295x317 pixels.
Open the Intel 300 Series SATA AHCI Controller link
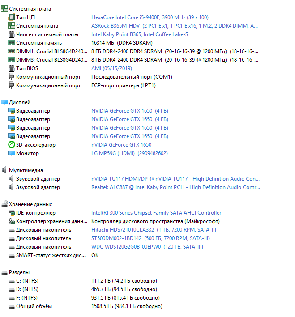point(156,213)
